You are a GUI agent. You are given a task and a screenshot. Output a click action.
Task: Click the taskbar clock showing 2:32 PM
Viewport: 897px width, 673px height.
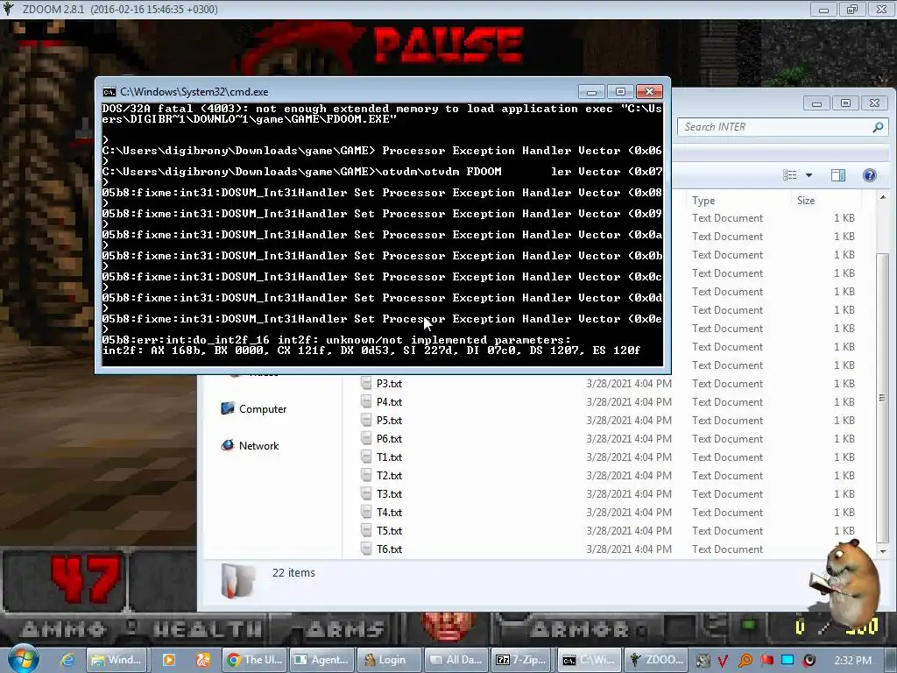pos(852,661)
